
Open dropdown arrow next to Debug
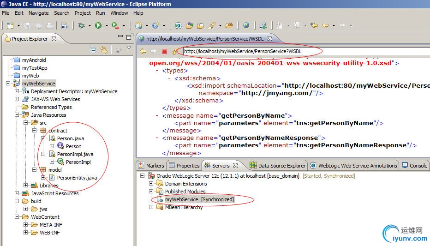click(x=90, y=26)
